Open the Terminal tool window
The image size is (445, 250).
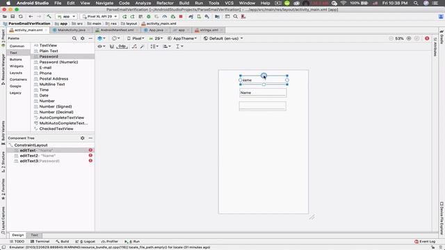[x=40, y=242]
